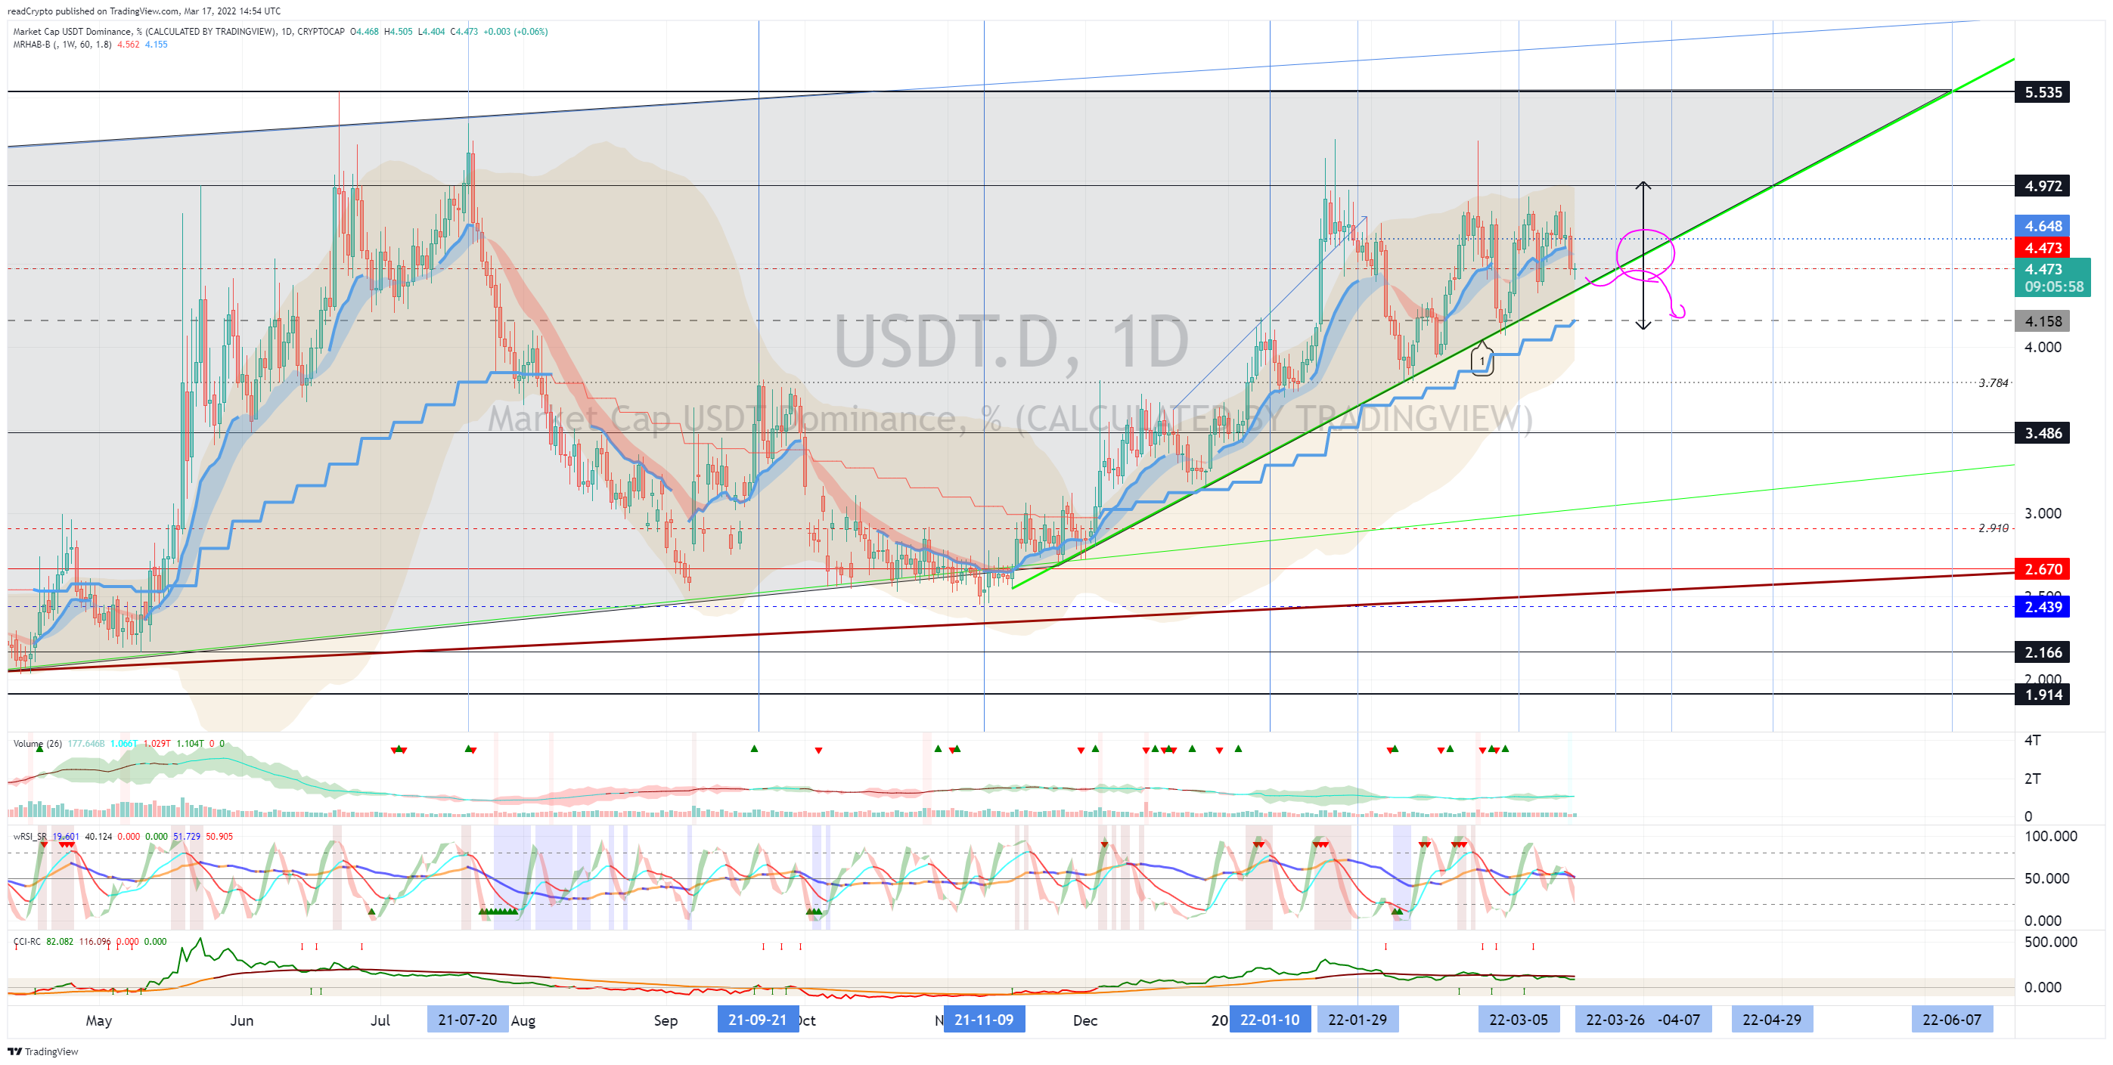Viewport: 2113px width, 1065px height.
Task: Click the red 2.670 price label
Action: click(2043, 569)
